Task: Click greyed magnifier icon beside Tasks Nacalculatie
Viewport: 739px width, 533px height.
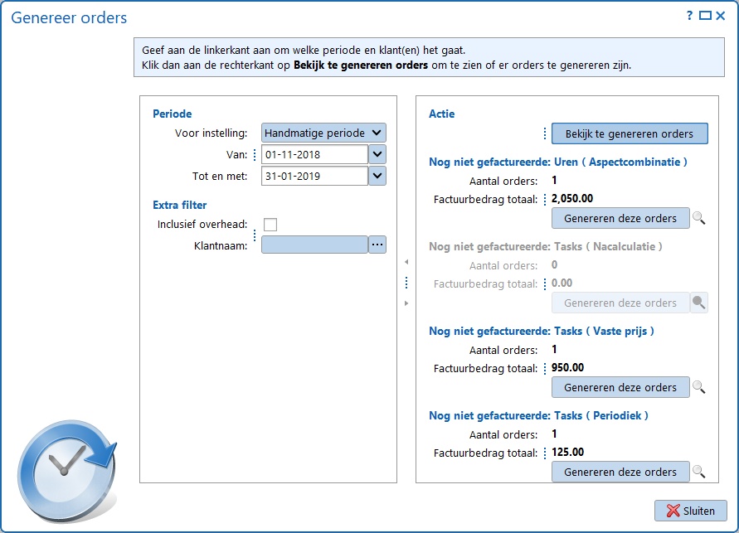Action: pyautogui.click(x=699, y=303)
